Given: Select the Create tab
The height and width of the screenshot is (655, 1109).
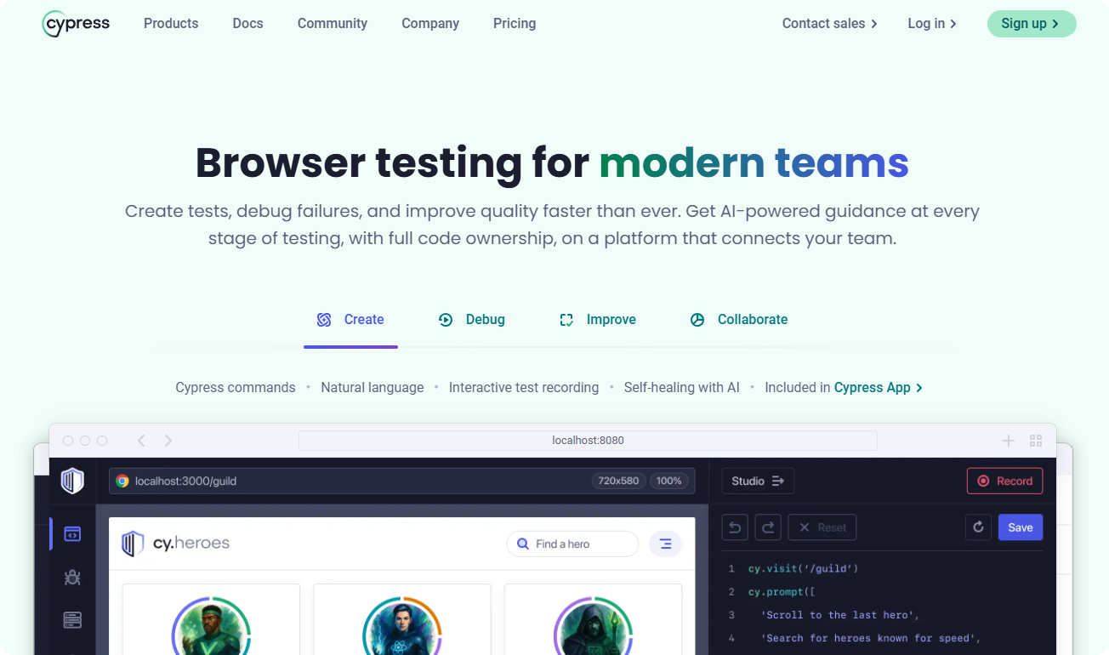Looking at the screenshot, I should point(350,320).
